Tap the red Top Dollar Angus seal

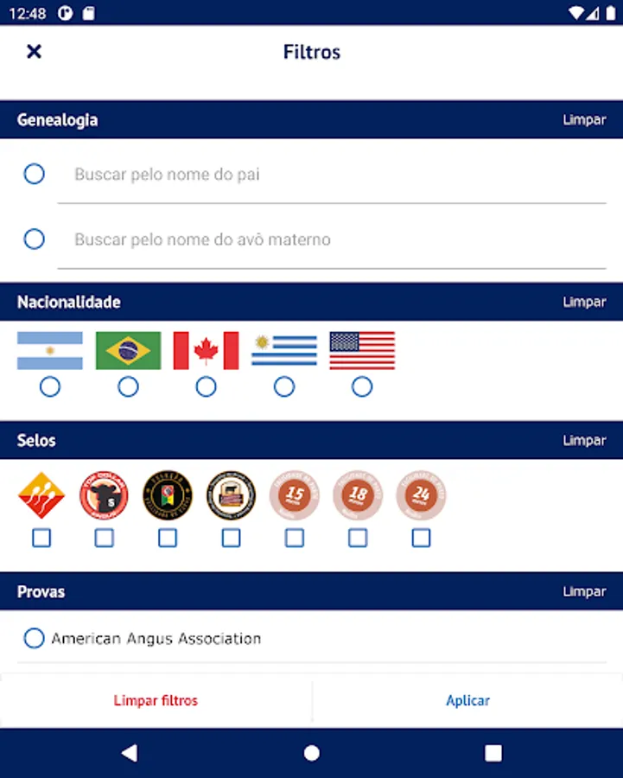coord(104,495)
